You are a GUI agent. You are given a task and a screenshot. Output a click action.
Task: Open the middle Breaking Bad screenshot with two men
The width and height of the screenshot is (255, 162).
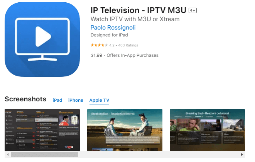pos(125,130)
